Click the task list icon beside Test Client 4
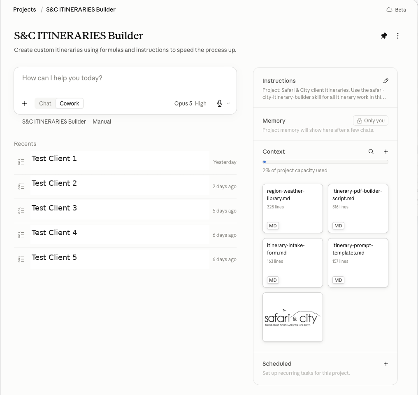 [21, 235]
